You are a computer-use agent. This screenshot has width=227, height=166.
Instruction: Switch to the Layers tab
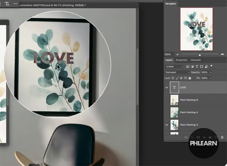point(169,60)
